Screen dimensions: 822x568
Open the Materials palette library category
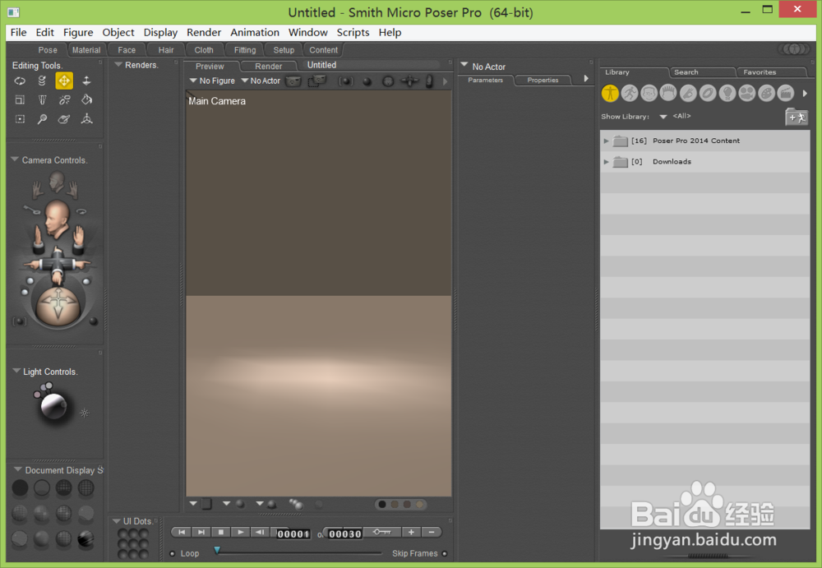coord(766,94)
